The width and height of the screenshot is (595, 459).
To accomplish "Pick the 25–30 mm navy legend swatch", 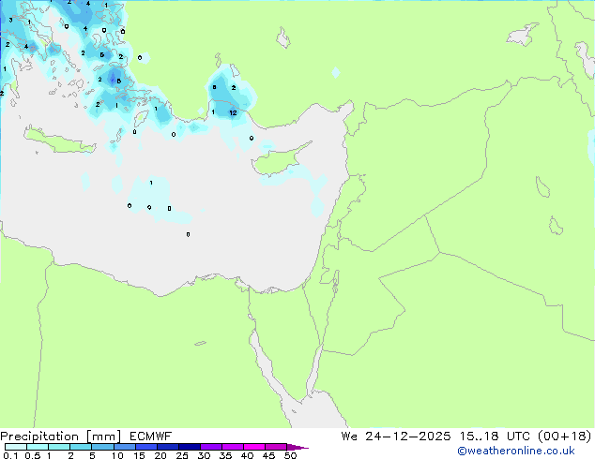I will [x=190, y=447].
